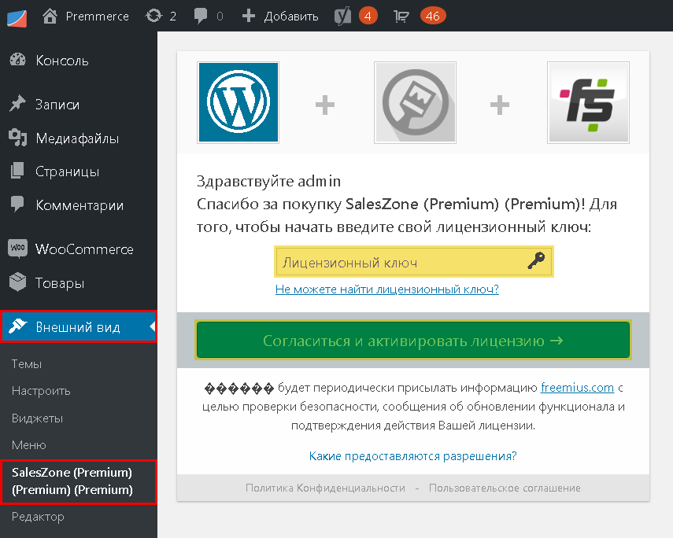Click the theme paintbrush placeholder tile
Viewport: 673px width, 538px height.
coord(415,102)
